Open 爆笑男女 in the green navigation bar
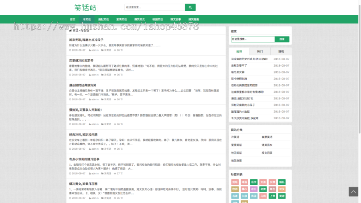This screenshot has height=203, width=361. [140, 19]
